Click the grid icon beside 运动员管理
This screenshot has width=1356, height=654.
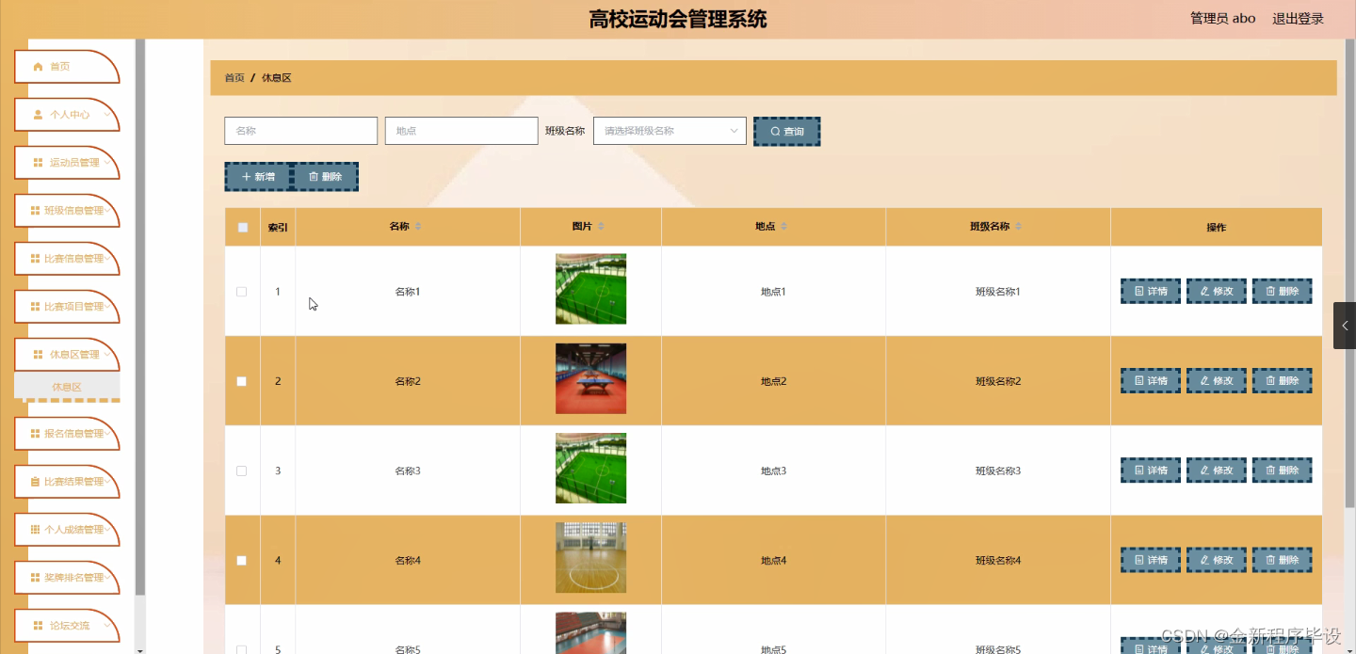pyautogui.click(x=38, y=163)
